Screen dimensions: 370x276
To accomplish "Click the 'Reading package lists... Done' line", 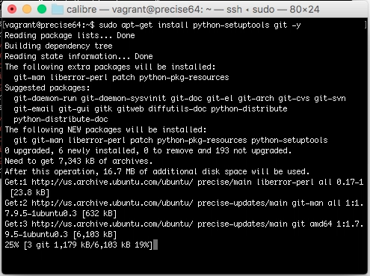I will pyautogui.click(x=70, y=35).
